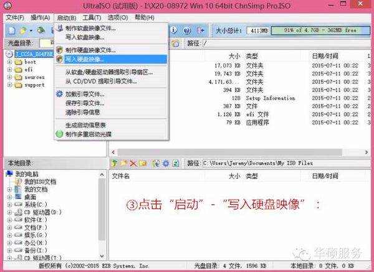Click the green 制作多重启动光碟 menu icon
The image size is (374, 272).
pos(59,134)
